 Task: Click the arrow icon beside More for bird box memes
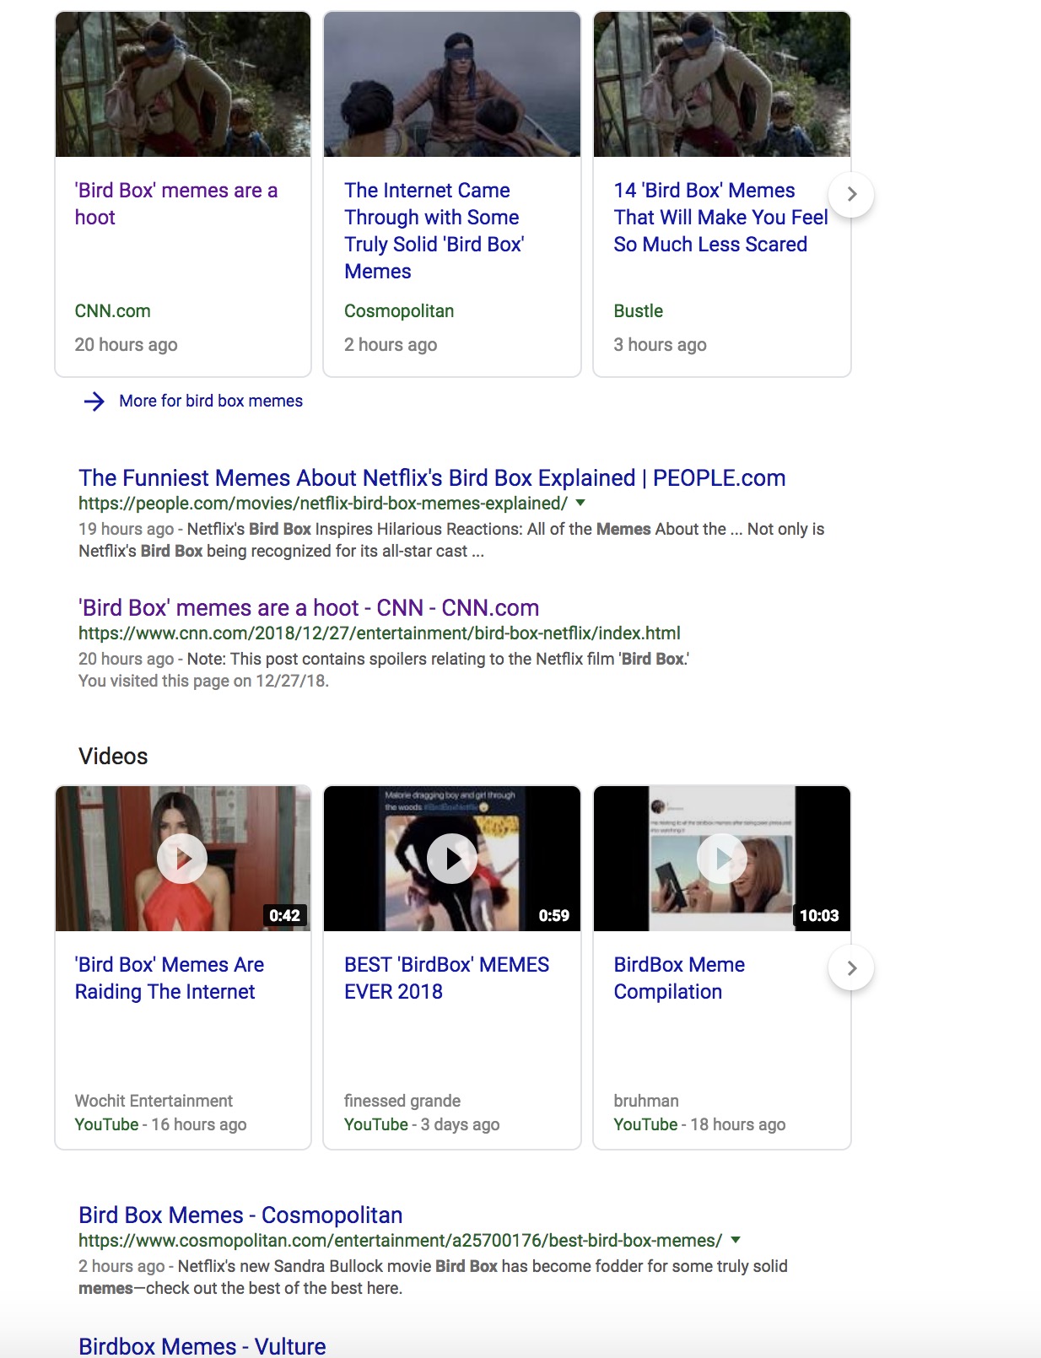(x=94, y=401)
